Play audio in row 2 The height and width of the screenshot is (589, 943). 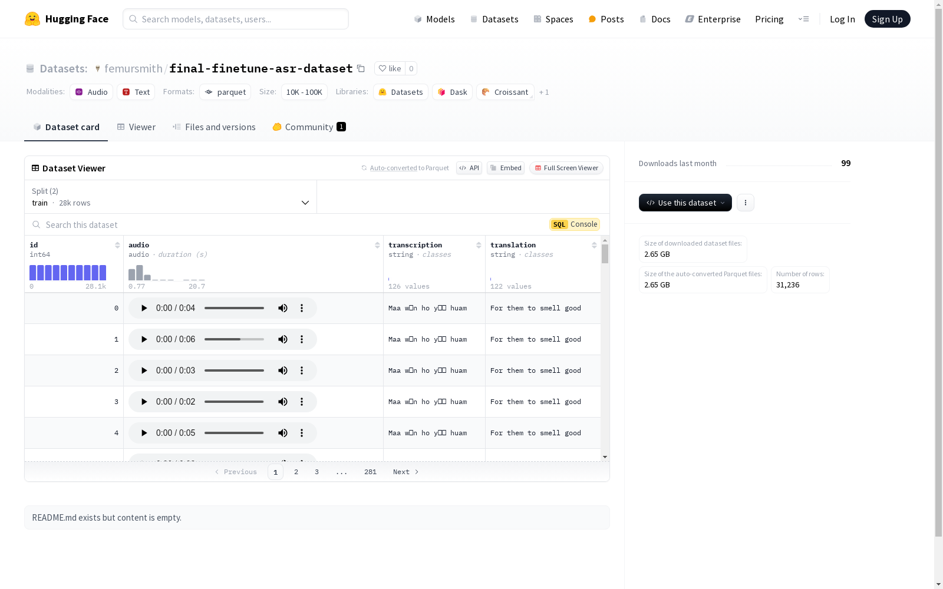144,370
